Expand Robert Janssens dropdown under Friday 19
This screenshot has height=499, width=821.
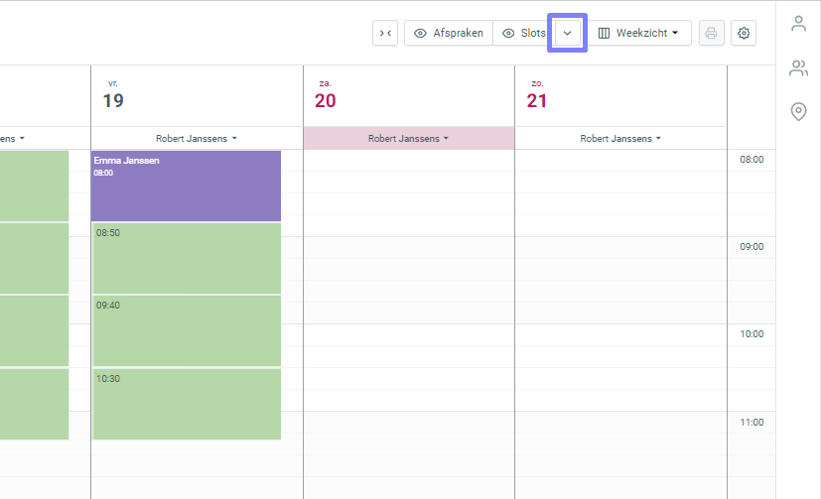click(x=197, y=139)
